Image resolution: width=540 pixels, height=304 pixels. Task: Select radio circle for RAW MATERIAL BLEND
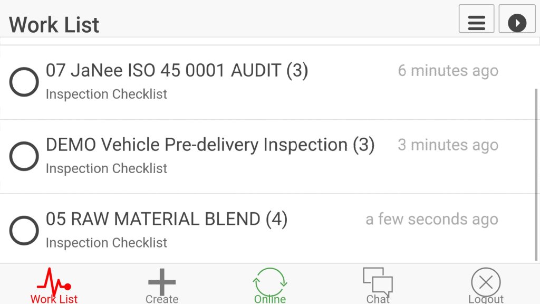(24, 231)
